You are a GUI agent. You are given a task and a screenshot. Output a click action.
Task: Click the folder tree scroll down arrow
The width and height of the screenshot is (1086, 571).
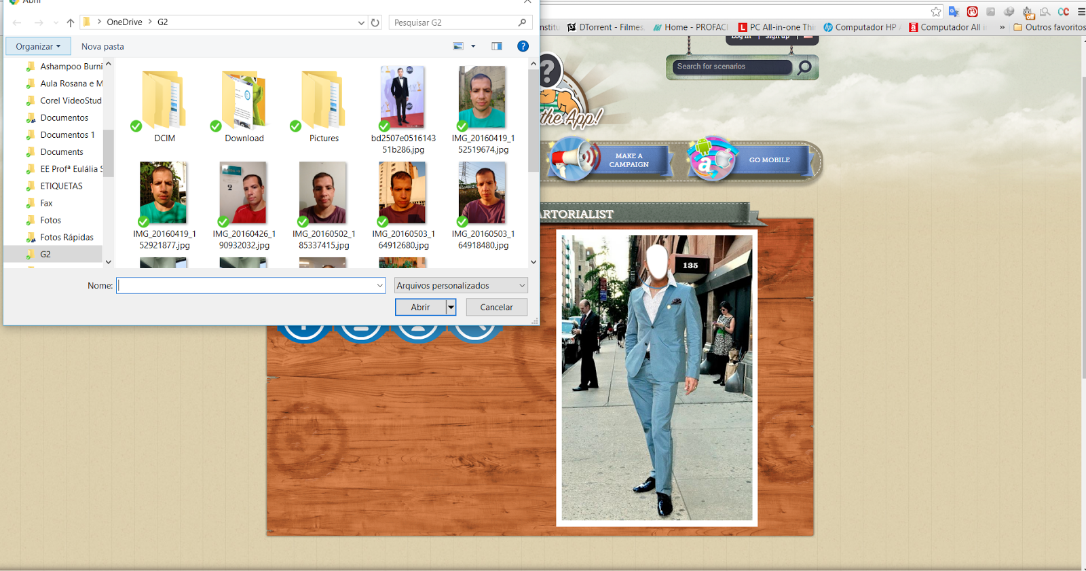coord(108,262)
